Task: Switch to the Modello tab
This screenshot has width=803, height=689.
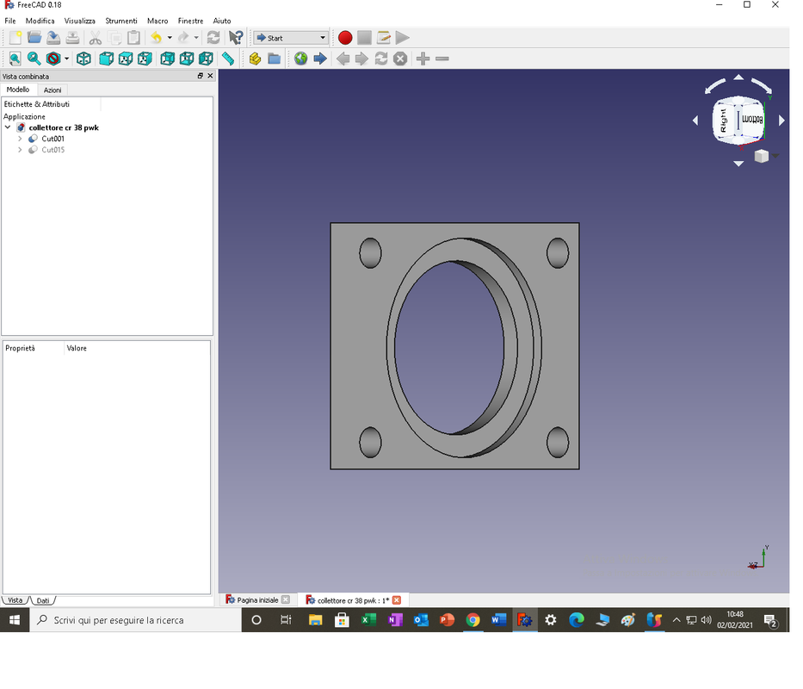Action: (18, 90)
